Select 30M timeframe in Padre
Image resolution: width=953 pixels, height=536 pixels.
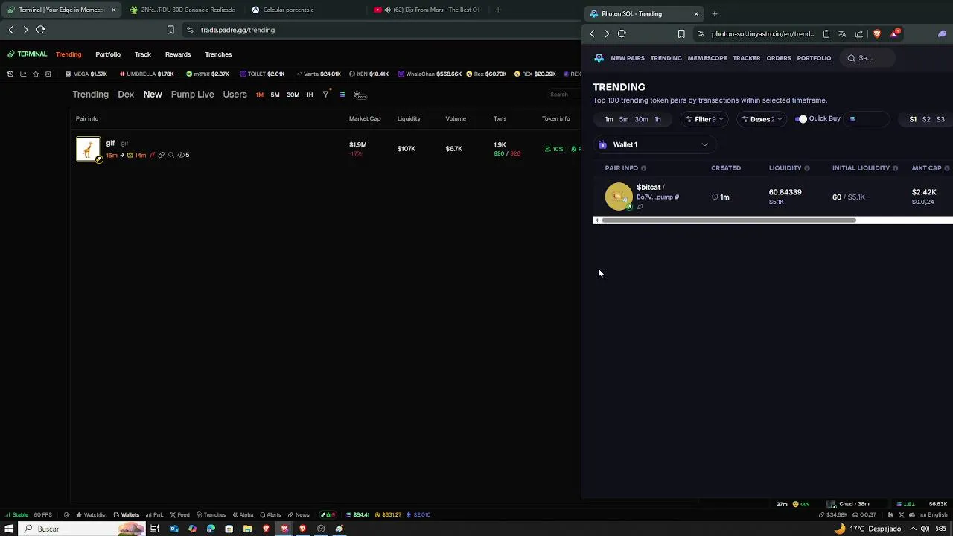click(293, 95)
